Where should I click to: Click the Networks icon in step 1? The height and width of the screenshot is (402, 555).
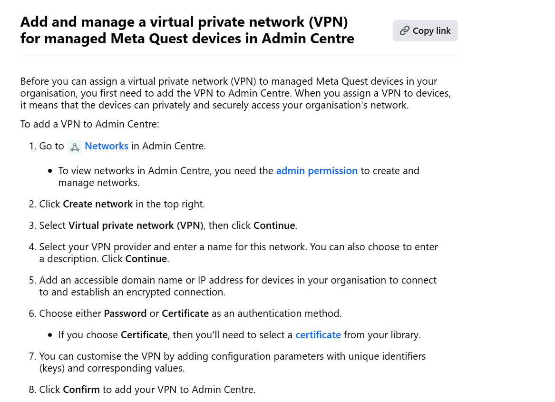click(74, 147)
